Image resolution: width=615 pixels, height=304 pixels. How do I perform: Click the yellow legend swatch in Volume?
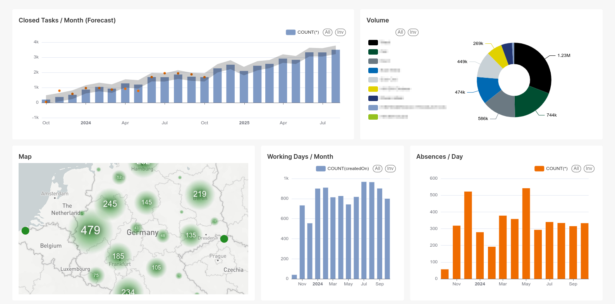(373, 89)
